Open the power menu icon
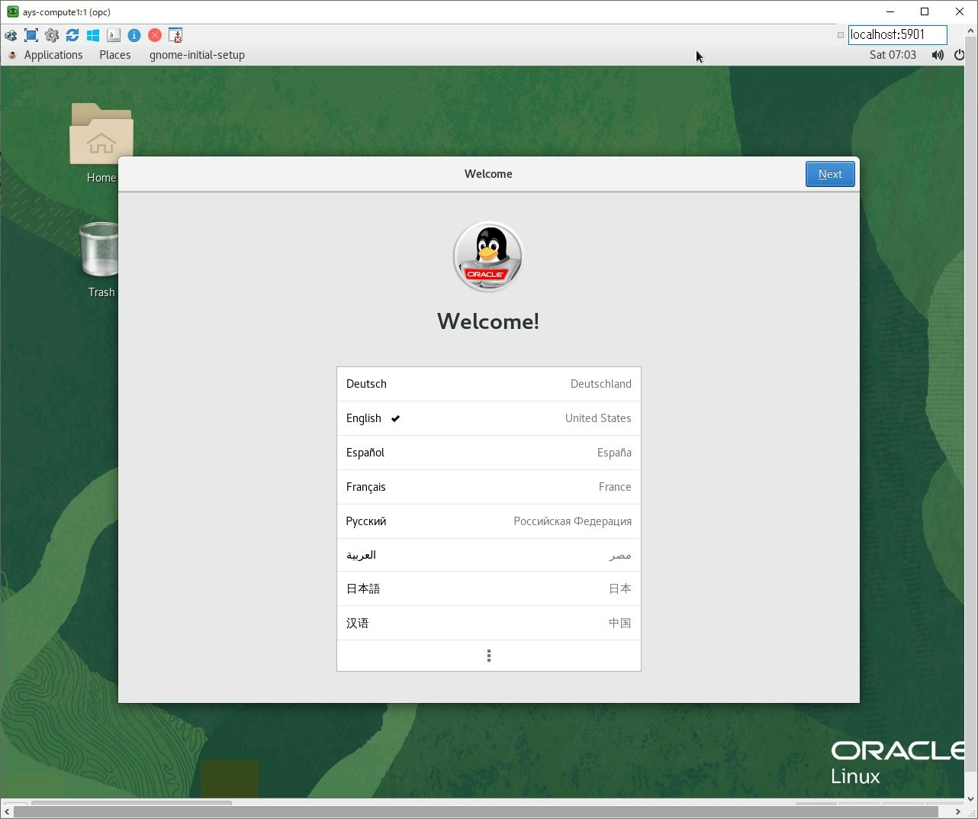 click(959, 55)
